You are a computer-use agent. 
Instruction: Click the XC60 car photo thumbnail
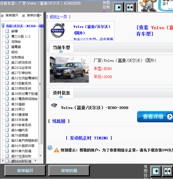click(69, 70)
